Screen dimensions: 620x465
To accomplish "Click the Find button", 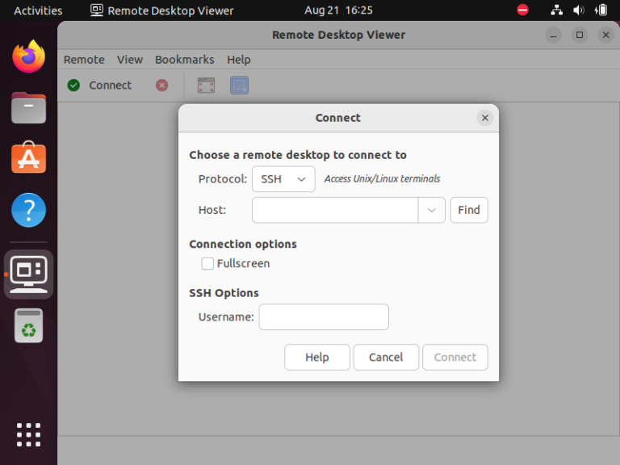I will [x=469, y=210].
